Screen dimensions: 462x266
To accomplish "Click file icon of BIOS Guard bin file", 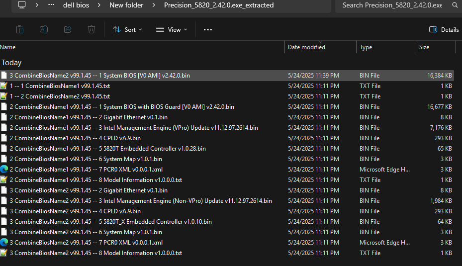I will 4,106.
